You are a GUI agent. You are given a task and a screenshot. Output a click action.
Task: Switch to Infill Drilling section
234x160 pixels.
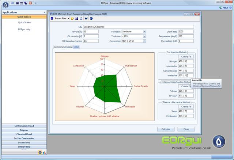pos(24,147)
